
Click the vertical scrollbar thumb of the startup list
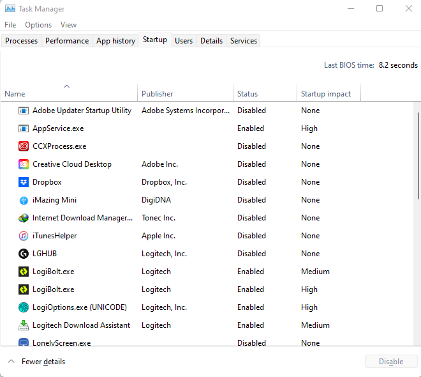418,156
